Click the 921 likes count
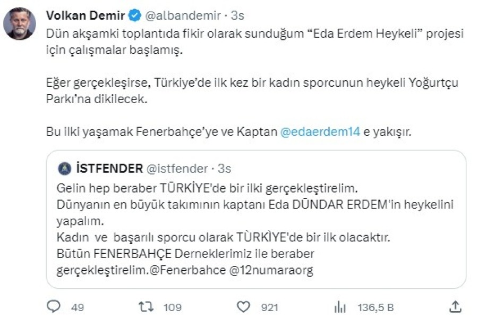Viewport: 478px width, 325px height. point(270,307)
